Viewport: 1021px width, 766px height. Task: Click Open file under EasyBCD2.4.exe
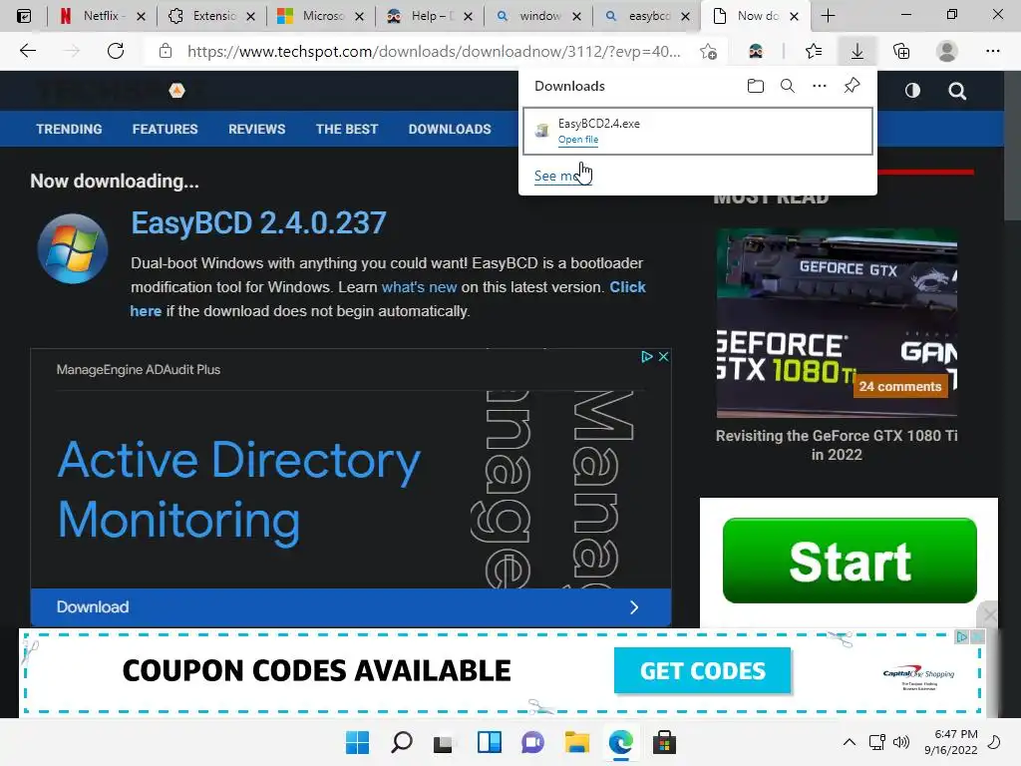[x=578, y=140]
